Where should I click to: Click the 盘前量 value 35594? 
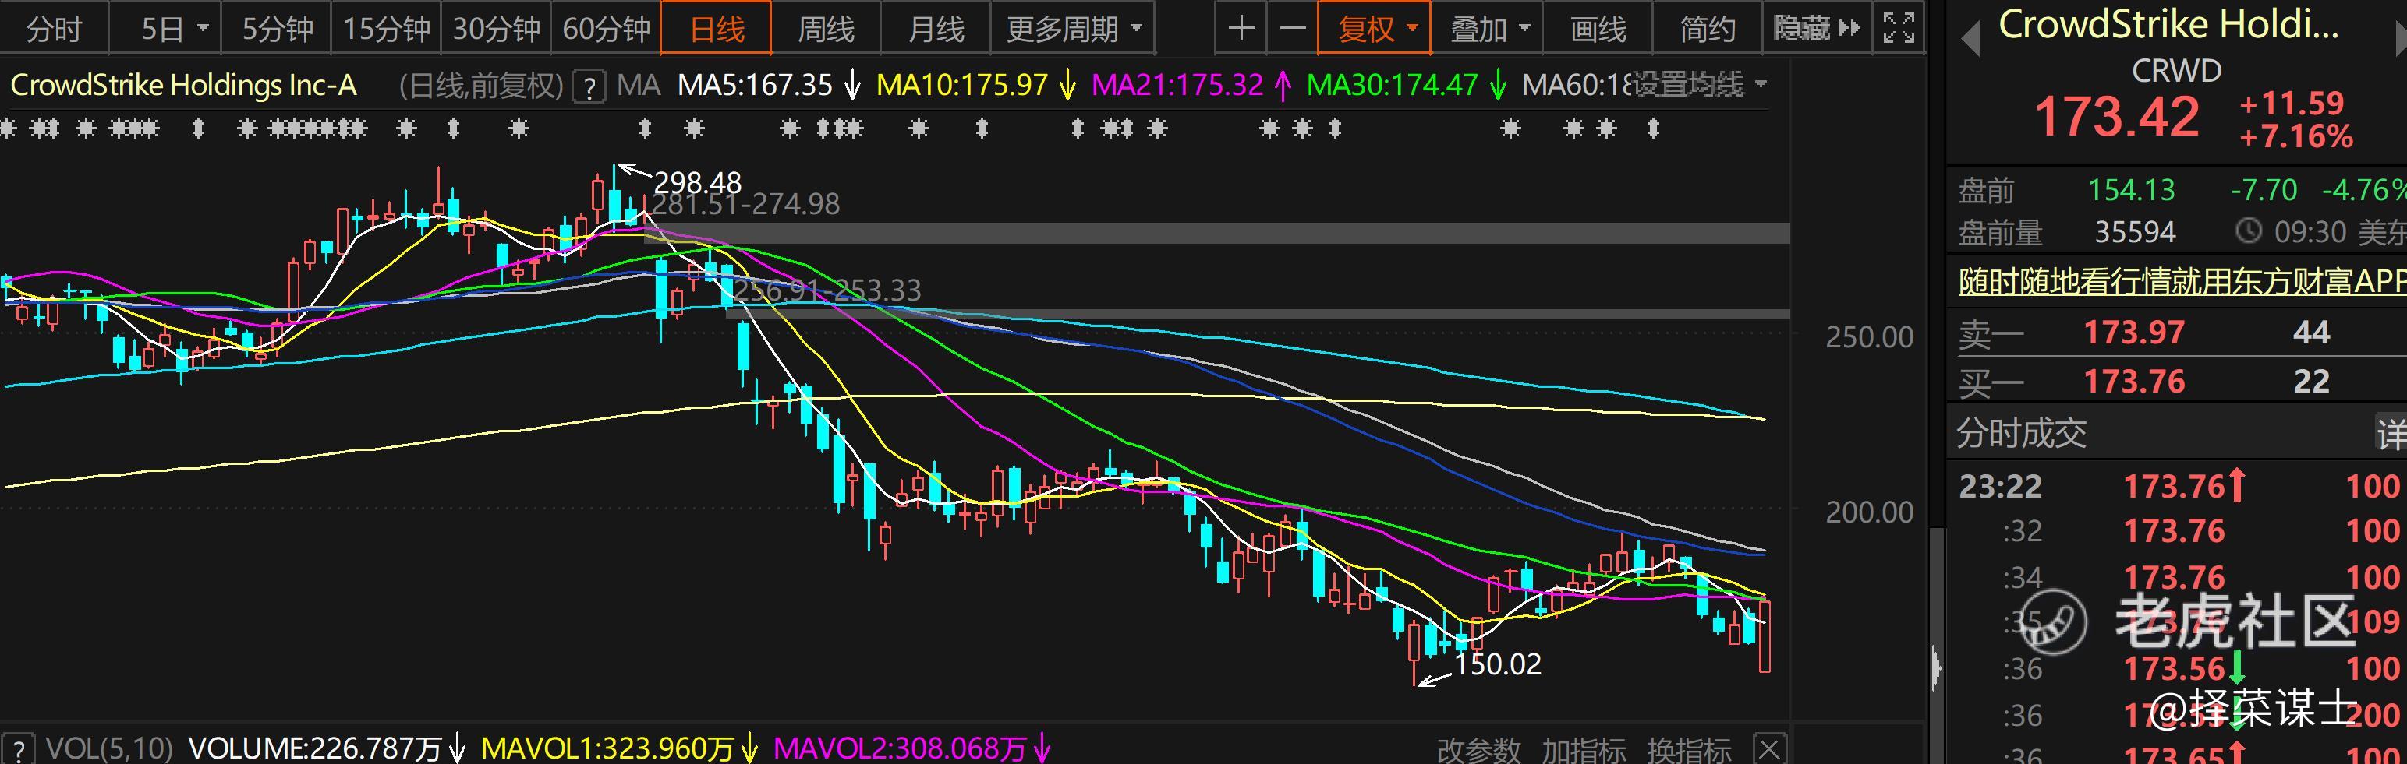tap(2135, 231)
